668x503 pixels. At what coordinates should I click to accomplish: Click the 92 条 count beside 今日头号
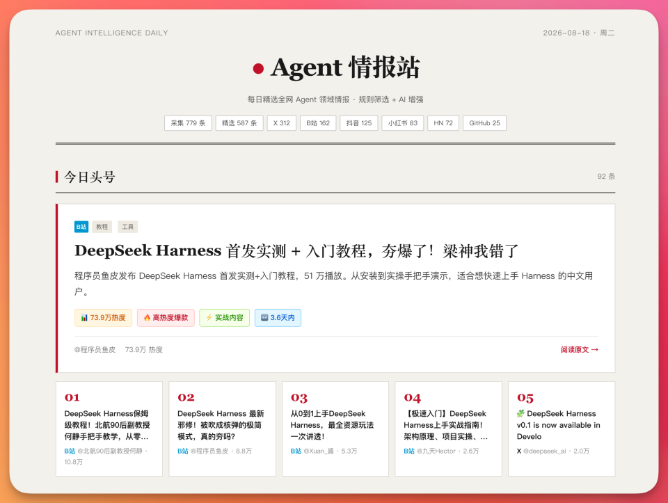(x=606, y=176)
